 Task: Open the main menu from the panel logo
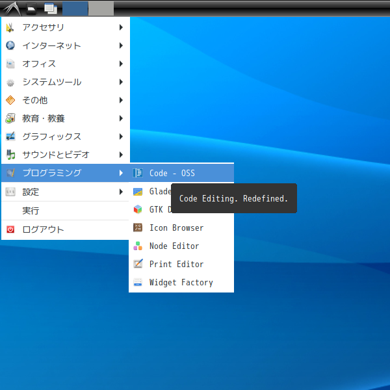pos(10,8)
